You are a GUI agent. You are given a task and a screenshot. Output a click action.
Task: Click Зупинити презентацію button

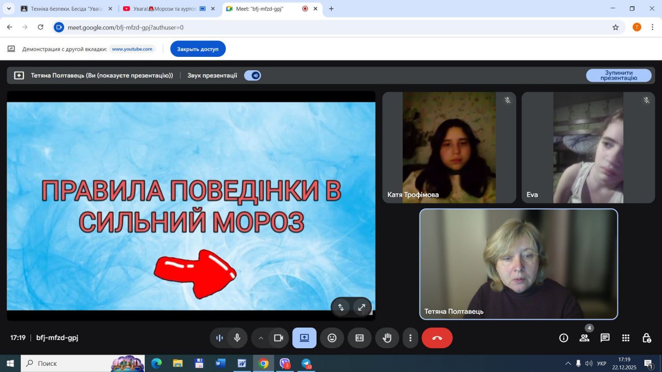(x=619, y=75)
